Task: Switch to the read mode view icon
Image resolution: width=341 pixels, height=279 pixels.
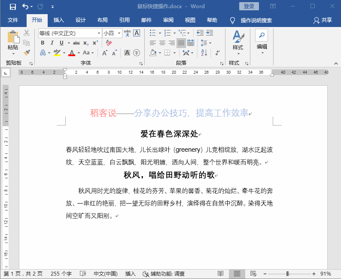Action: point(220,273)
